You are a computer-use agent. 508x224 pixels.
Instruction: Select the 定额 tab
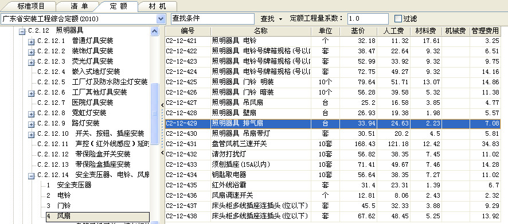(118, 6)
